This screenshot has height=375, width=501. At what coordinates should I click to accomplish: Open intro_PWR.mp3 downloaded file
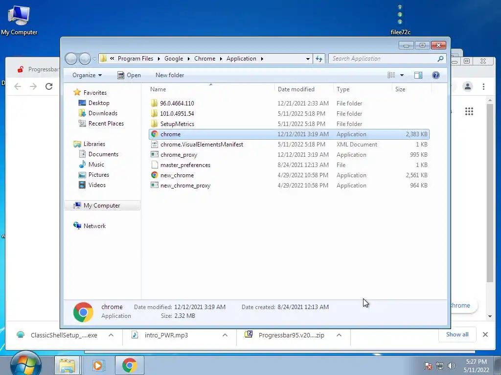(166, 335)
